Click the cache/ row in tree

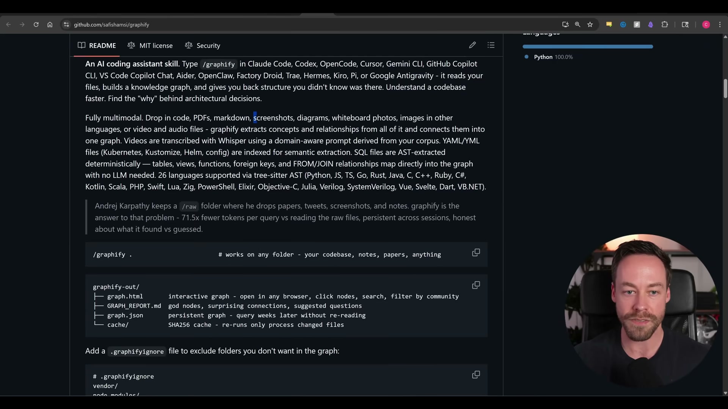click(218, 325)
